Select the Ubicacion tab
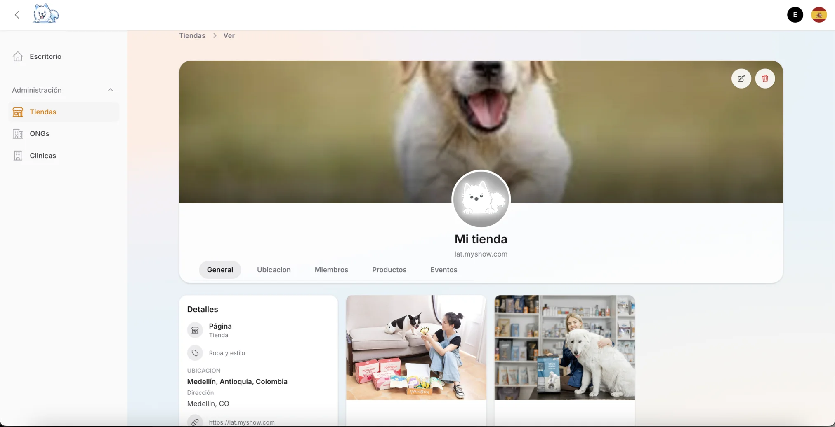 pos(274,270)
